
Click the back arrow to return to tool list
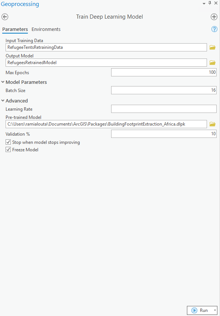5,17
